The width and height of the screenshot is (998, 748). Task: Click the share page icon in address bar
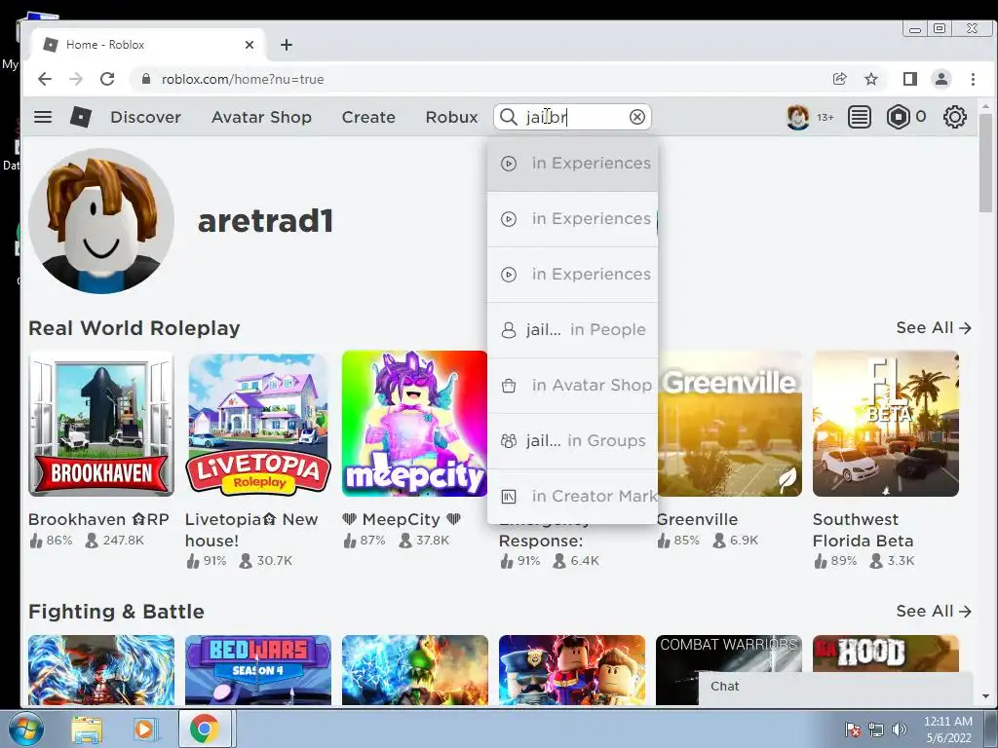click(839, 79)
